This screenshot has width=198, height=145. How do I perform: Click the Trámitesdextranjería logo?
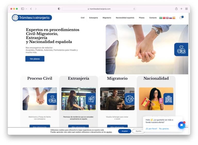pos(32,18)
